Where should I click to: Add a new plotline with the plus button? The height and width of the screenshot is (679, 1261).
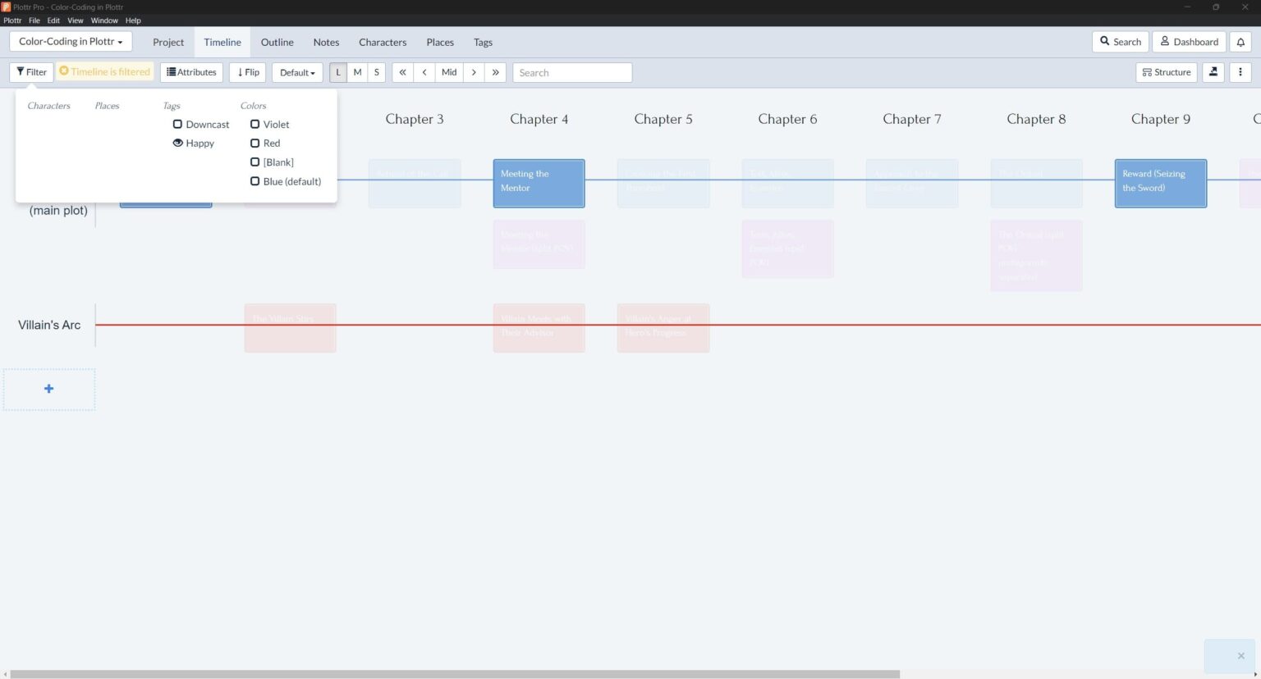[48, 388]
